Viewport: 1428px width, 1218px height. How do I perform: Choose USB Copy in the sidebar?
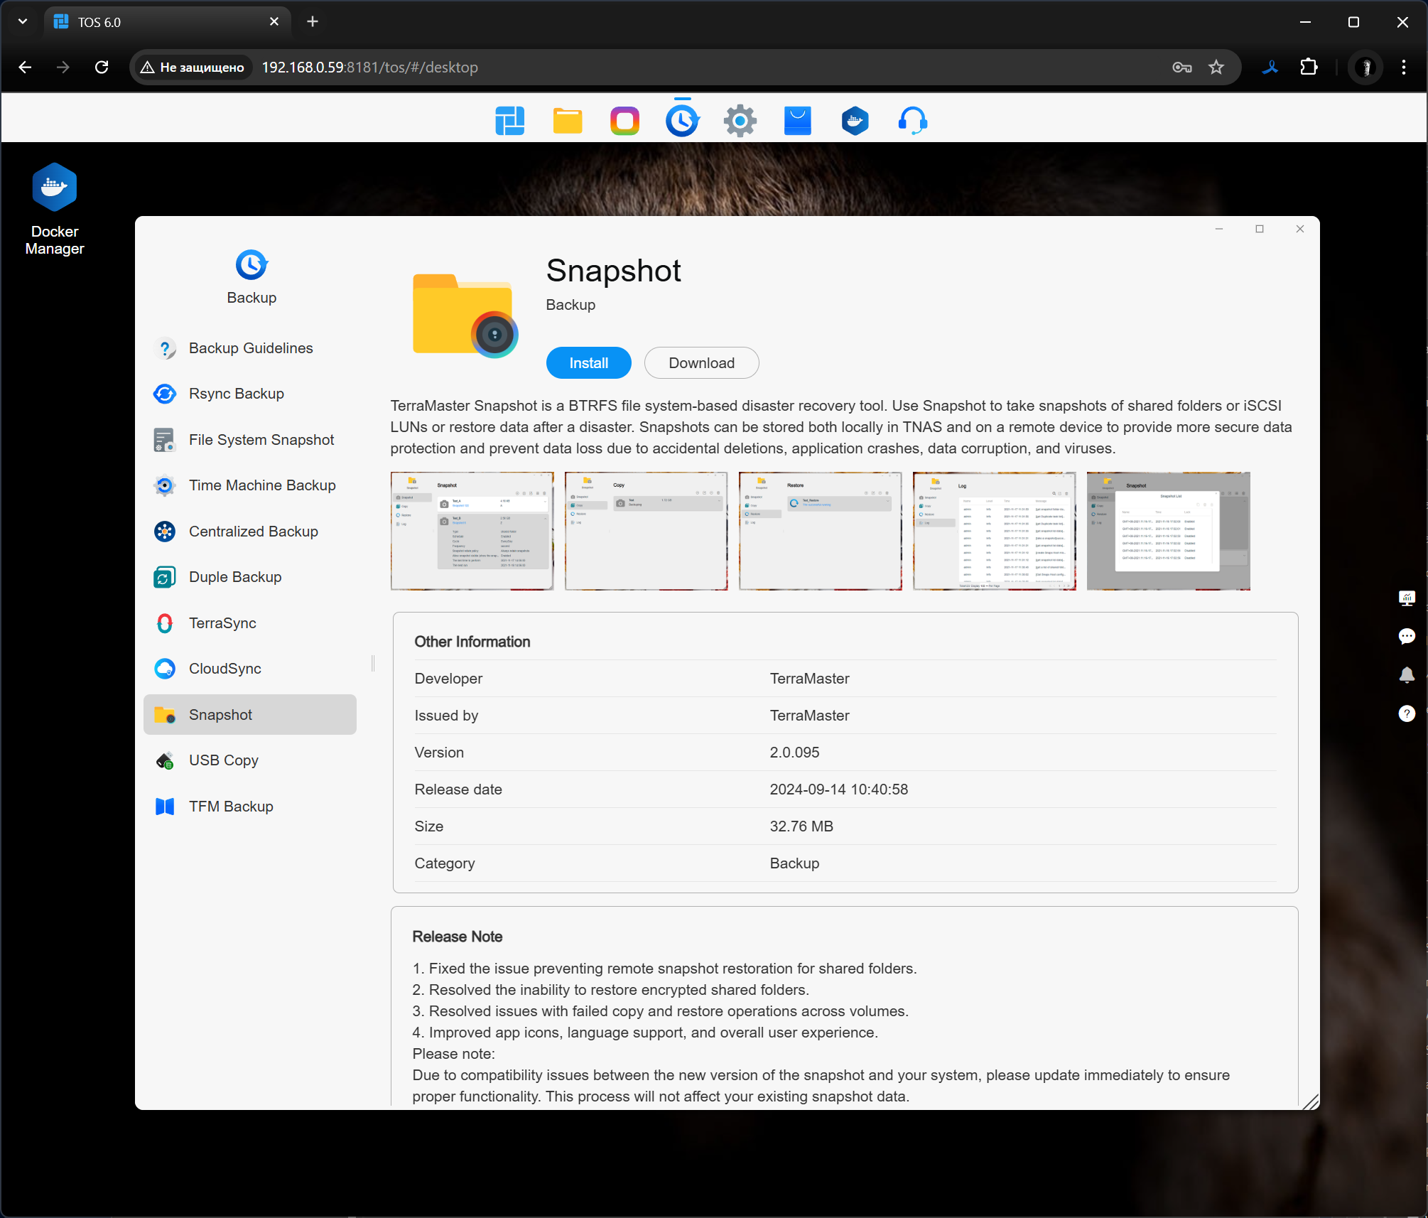223,760
